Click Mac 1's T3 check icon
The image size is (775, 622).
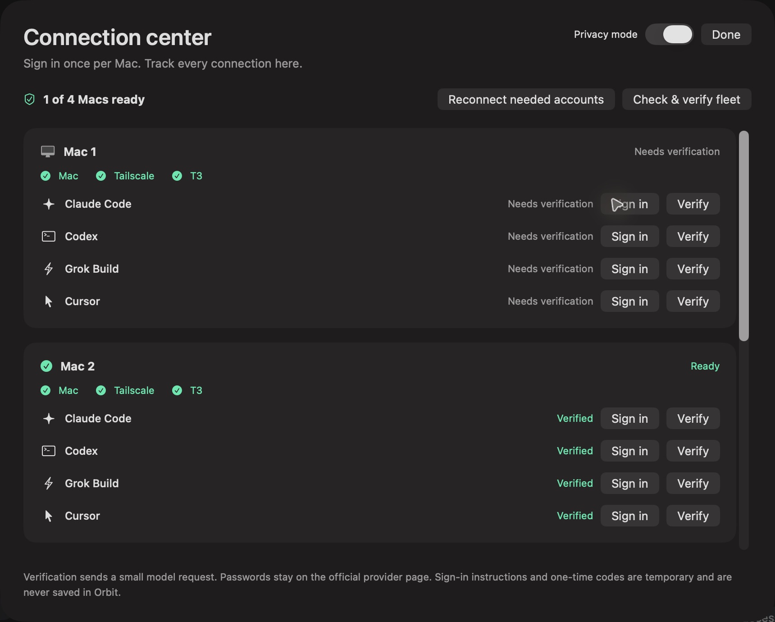177,176
